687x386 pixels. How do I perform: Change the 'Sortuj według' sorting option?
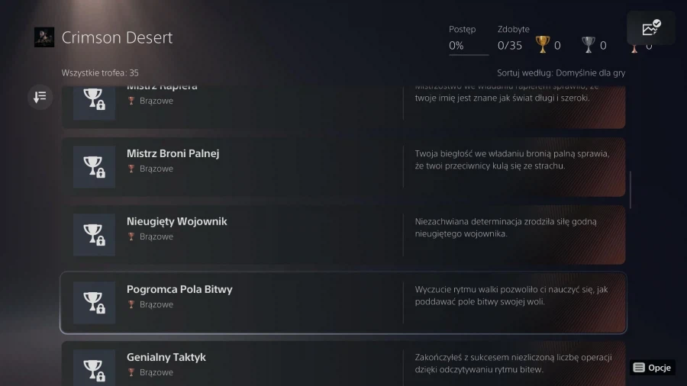point(561,73)
